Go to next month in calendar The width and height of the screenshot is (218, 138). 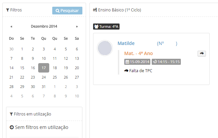(77, 26)
